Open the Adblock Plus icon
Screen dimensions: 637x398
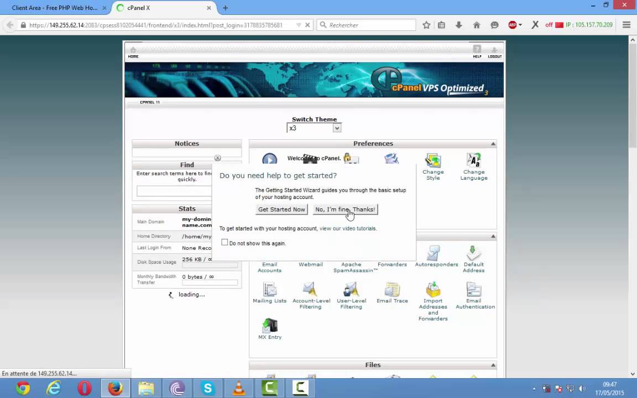tap(512, 25)
